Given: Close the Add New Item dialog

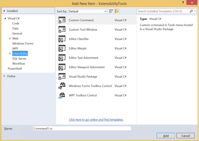Looking at the screenshot, I should pos(192,2).
